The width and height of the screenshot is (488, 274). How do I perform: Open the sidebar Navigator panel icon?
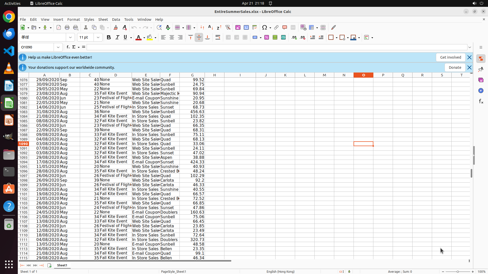click(x=481, y=91)
